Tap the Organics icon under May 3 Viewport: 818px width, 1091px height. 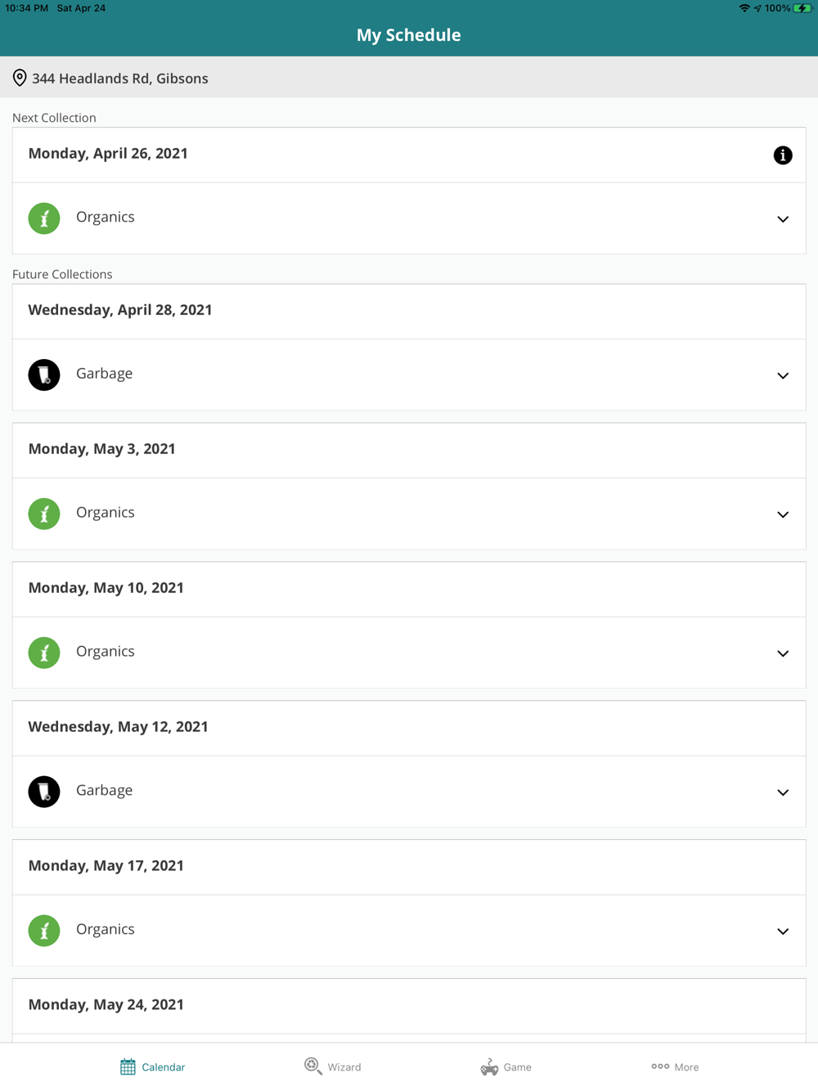pyautogui.click(x=44, y=514)
